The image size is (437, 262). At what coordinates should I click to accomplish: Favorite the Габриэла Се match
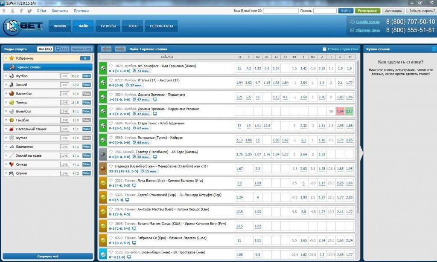click(111, 238)
